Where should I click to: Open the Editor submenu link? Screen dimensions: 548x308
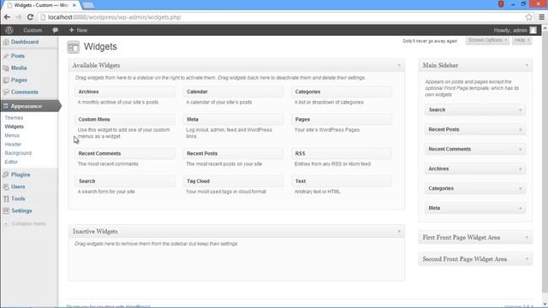point(11,162)
